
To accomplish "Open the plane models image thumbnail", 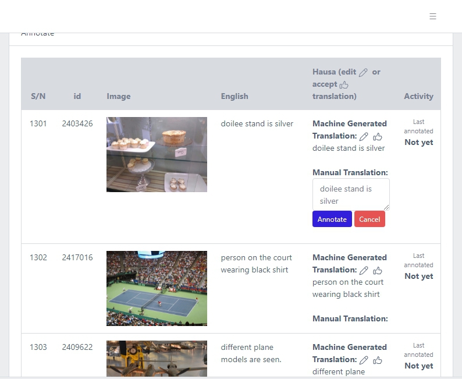I will (157, 359).
